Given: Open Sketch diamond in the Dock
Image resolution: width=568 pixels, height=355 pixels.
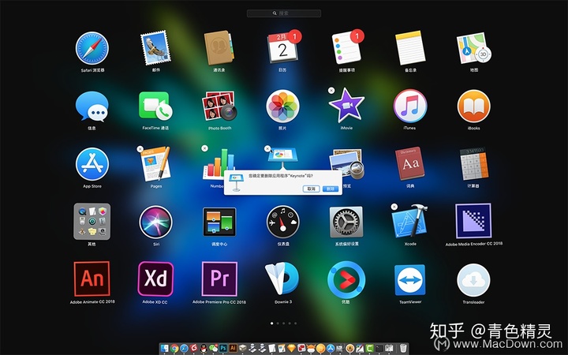Looking at the screenshot, I should 292,348.
